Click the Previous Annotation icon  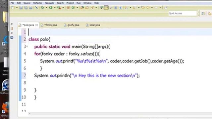pyautogui.click(x=134, y=8)
